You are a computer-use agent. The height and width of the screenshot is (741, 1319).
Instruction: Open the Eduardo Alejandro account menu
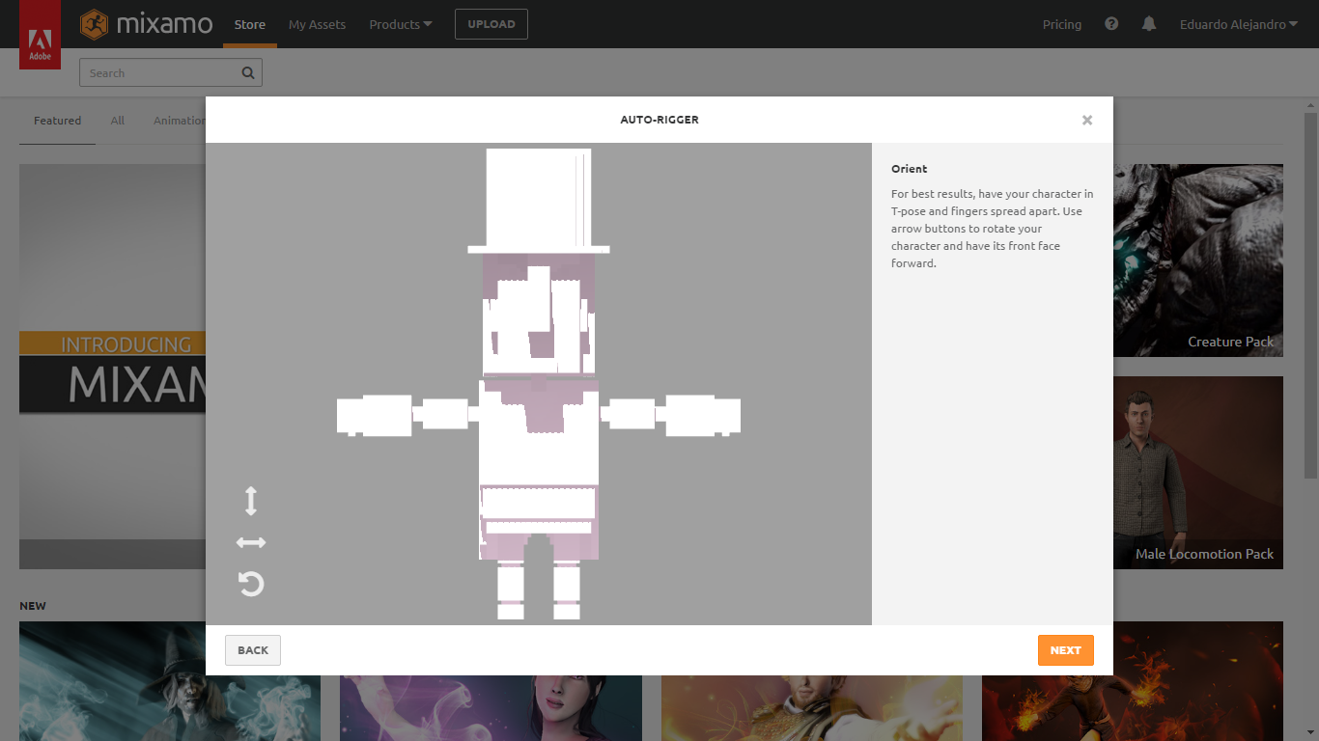coord(1239,24)
